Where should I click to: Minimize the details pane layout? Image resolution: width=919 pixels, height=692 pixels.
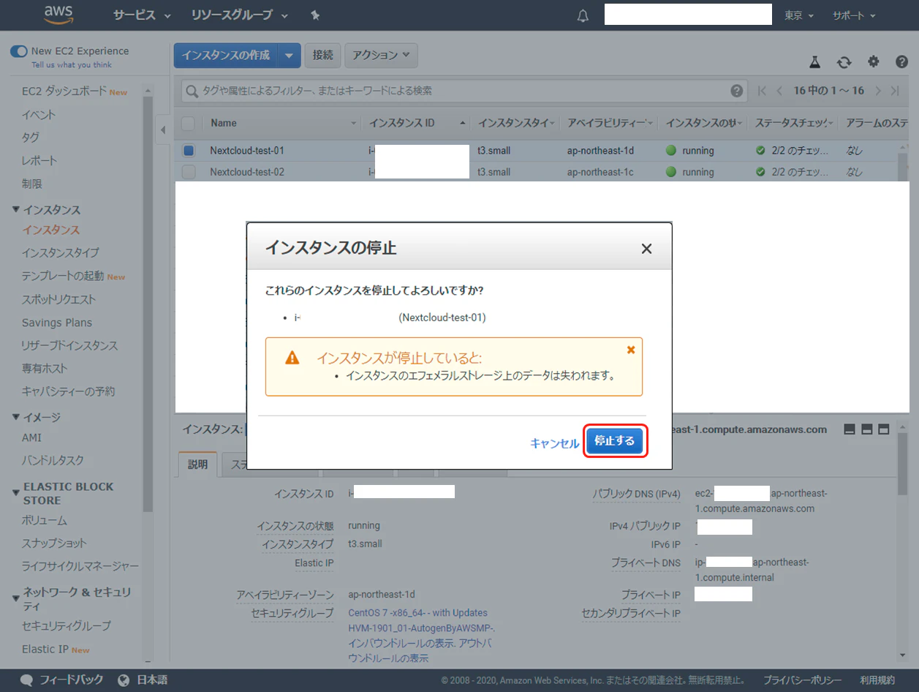pyautogui.click(x=850, y=429)
